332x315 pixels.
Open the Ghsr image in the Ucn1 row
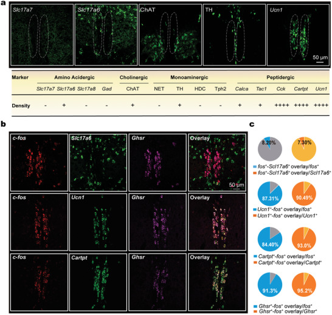(157, 222)
